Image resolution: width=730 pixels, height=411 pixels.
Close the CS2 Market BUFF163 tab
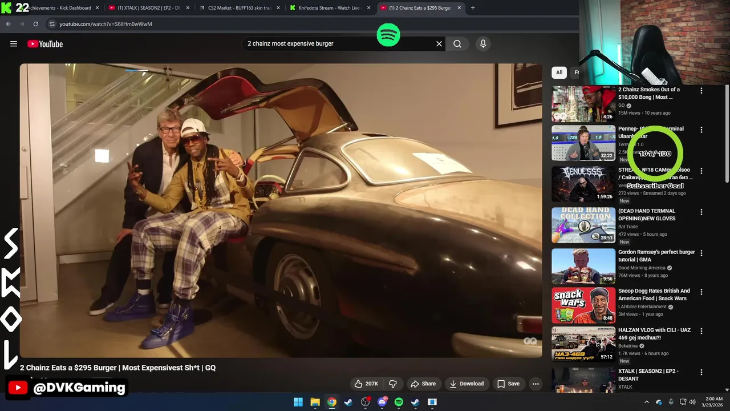(x=278, y=8)
